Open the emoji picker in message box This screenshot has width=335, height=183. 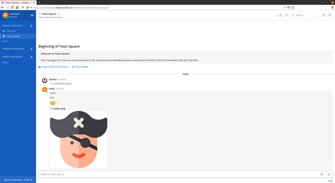click(329, 174)
